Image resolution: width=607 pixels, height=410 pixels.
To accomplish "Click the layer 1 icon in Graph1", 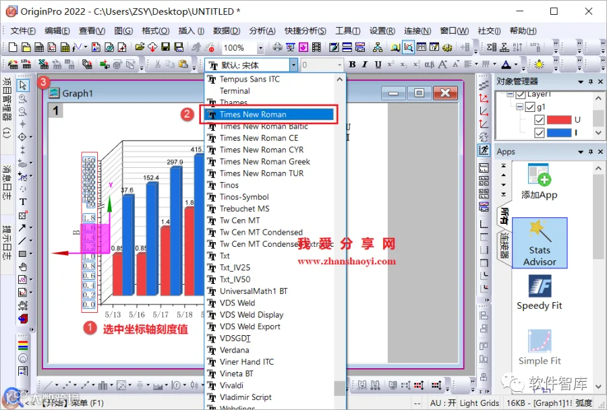I will point(56,111).
